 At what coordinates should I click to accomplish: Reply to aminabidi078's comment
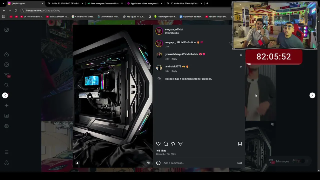[x=174, y=71]
